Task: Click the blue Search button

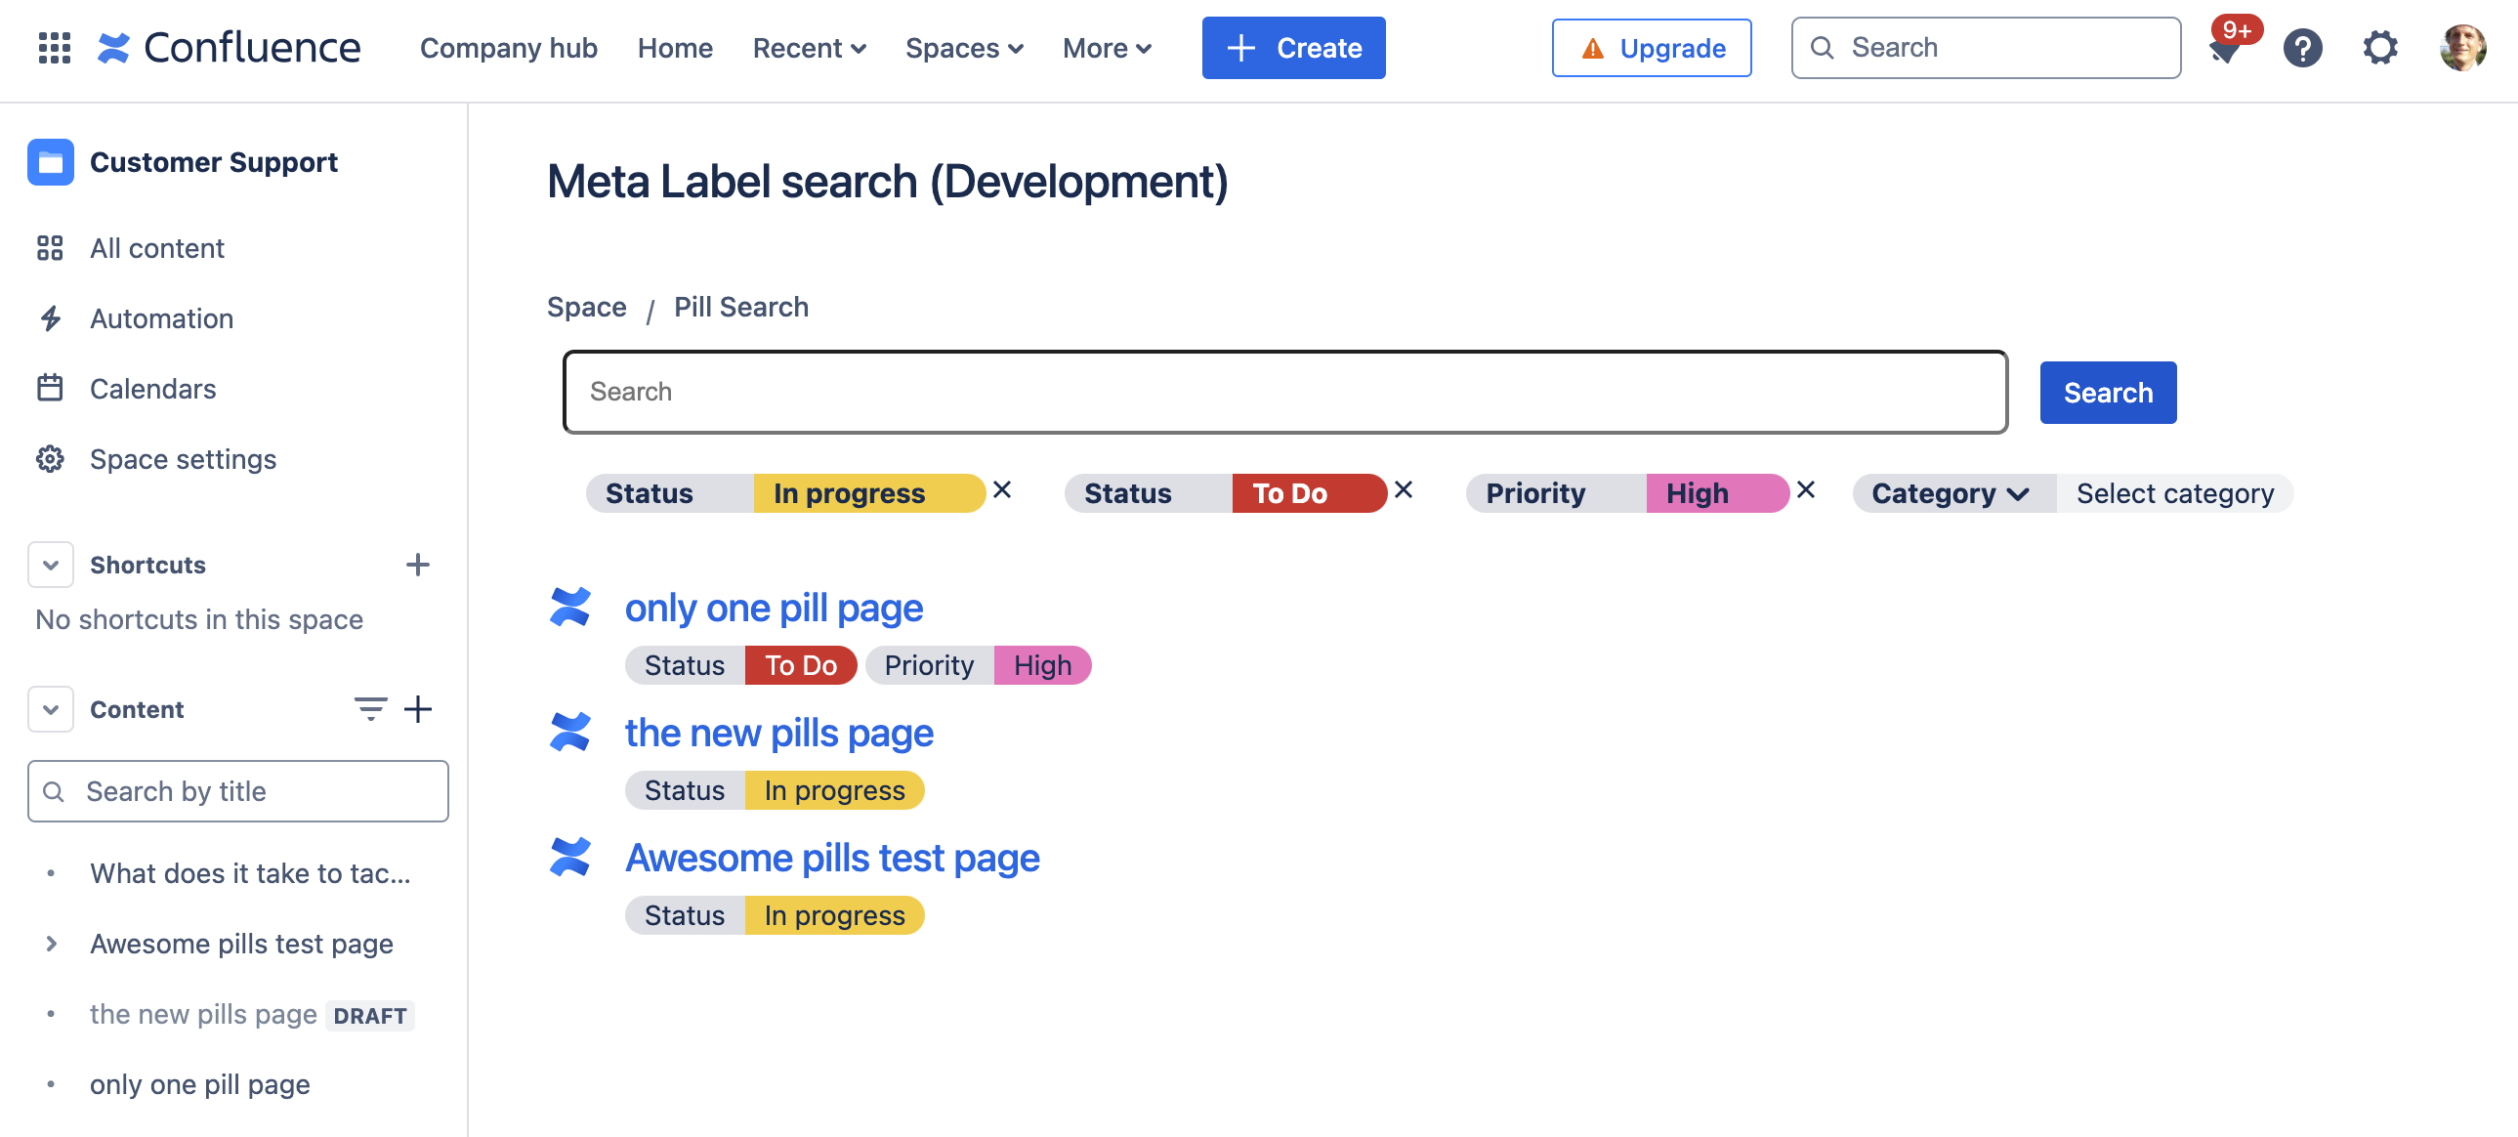Action: (x=2107, y=392)
